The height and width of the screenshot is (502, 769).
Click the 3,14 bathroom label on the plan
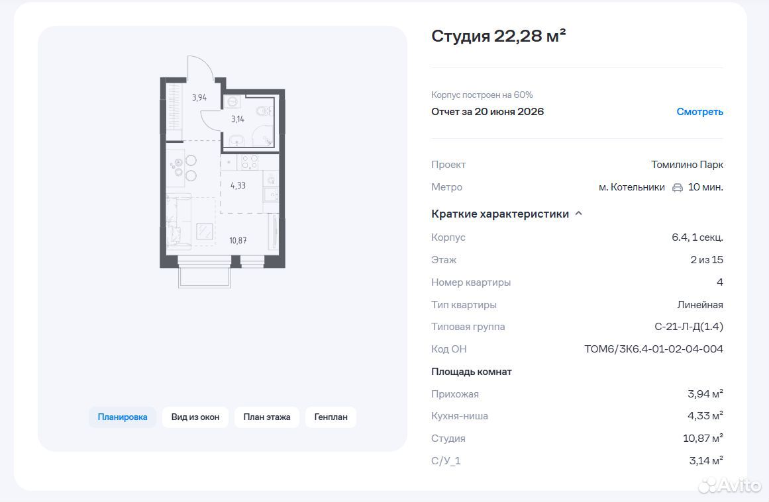[x=237, y=119]
